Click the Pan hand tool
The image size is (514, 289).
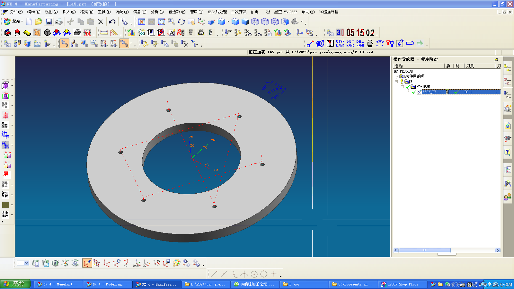(191, 22)
